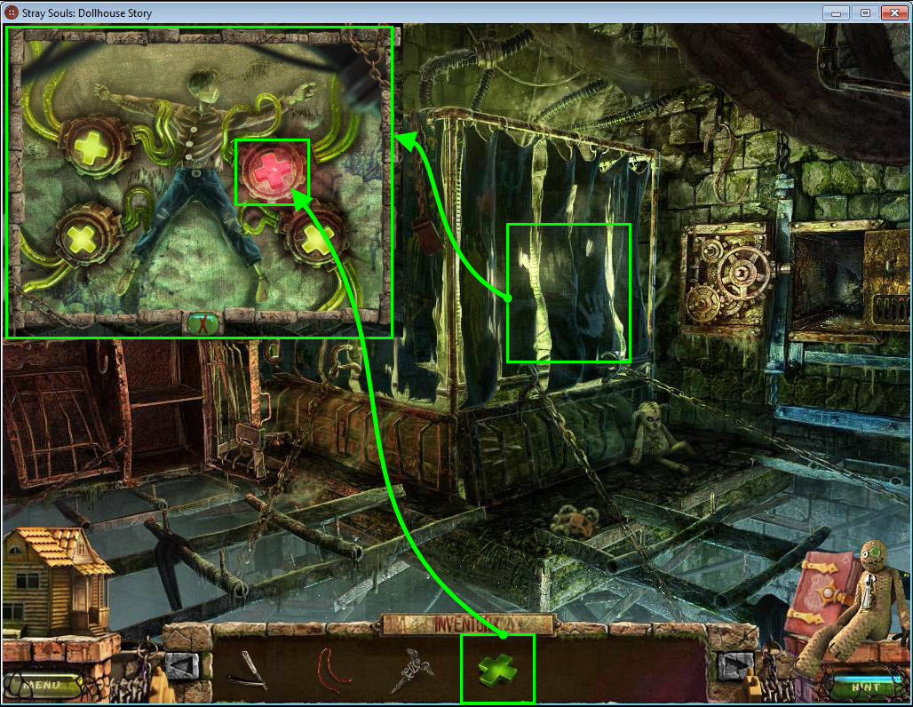Select the green cross in inventory
913x707 pixels.
coord(497,669)
